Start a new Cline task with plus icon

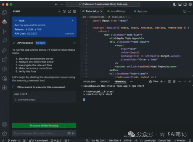pyautogui.click(x=59, y=11)
